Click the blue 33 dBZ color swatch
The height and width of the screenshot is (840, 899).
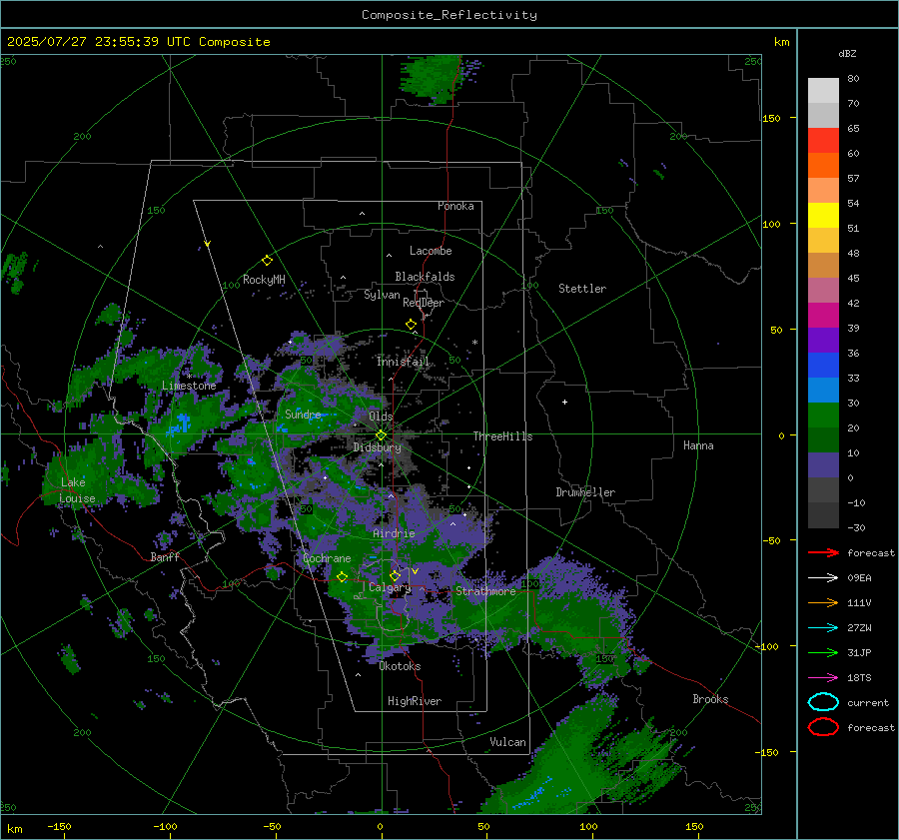(x=823, y=366)
